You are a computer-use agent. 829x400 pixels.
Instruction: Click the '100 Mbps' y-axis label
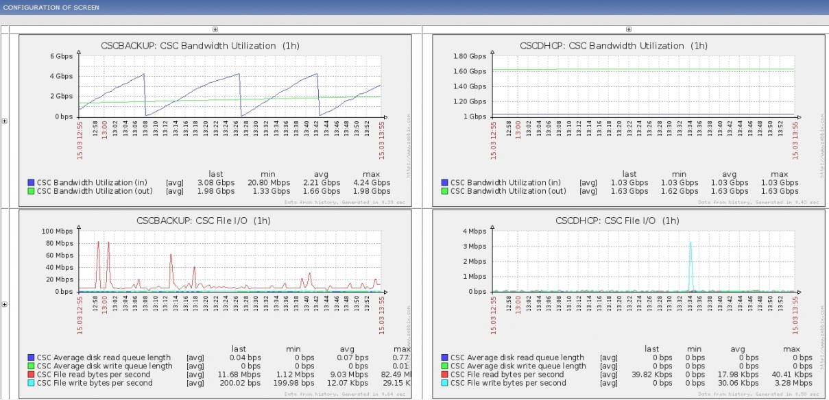click(58, 231)
